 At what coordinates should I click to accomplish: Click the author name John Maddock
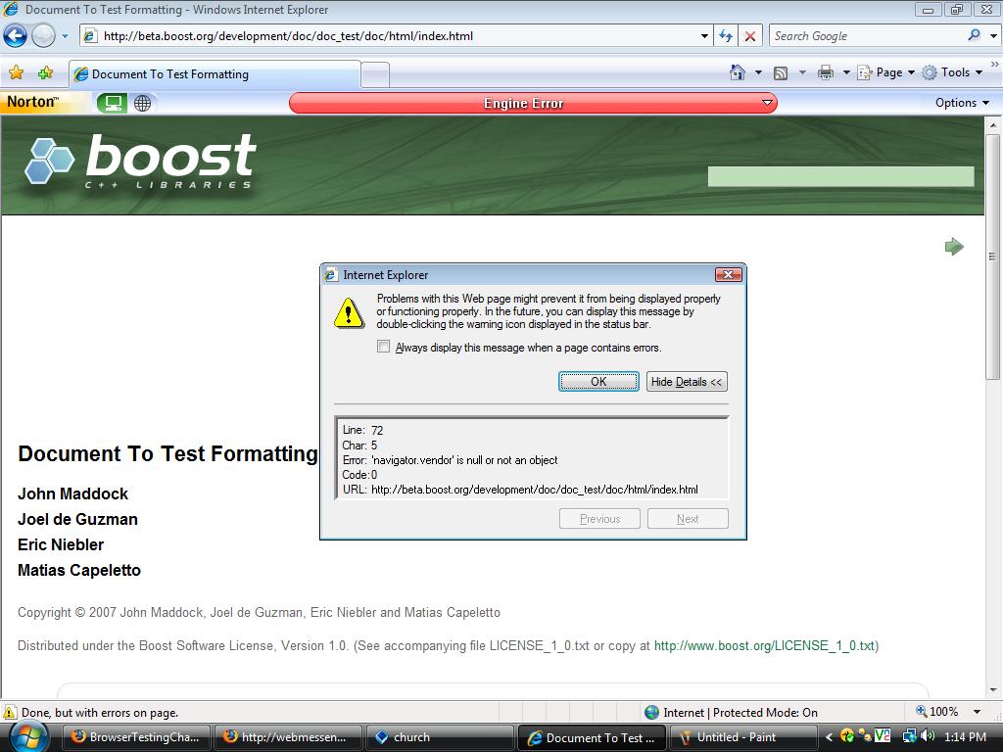click(x=72, y=493)
